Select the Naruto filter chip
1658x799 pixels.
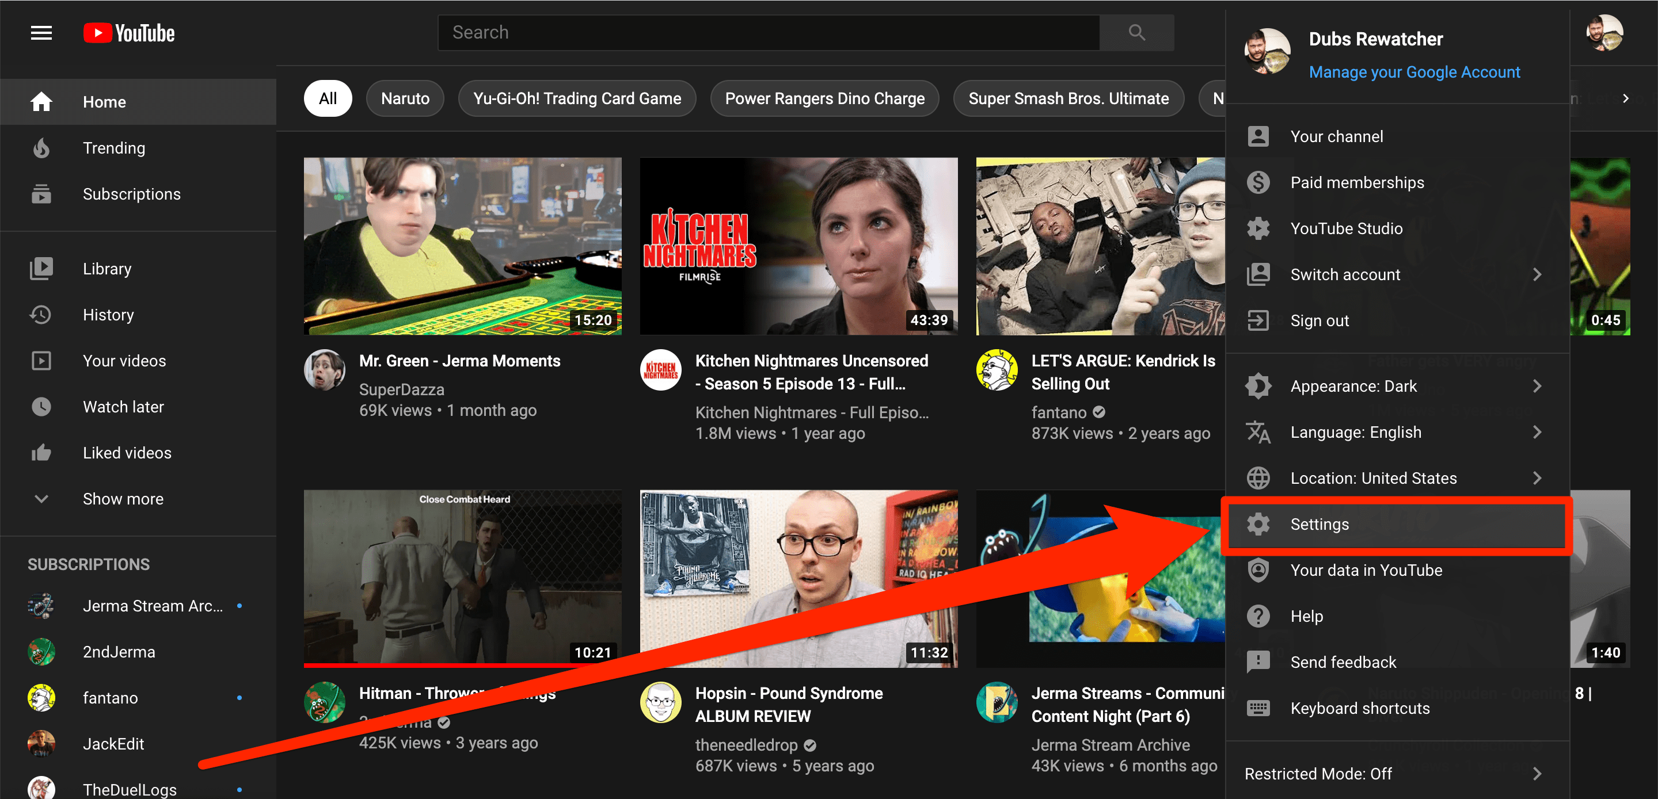pyautogui.click(x=405, y=98)
